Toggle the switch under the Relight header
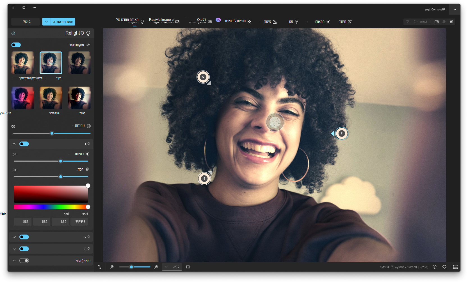This screenshot has height=283, width=468. click(x=16, y=45)
